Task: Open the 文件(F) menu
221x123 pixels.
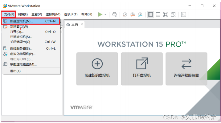Action: pyautogui.click(x=9, y=14)
